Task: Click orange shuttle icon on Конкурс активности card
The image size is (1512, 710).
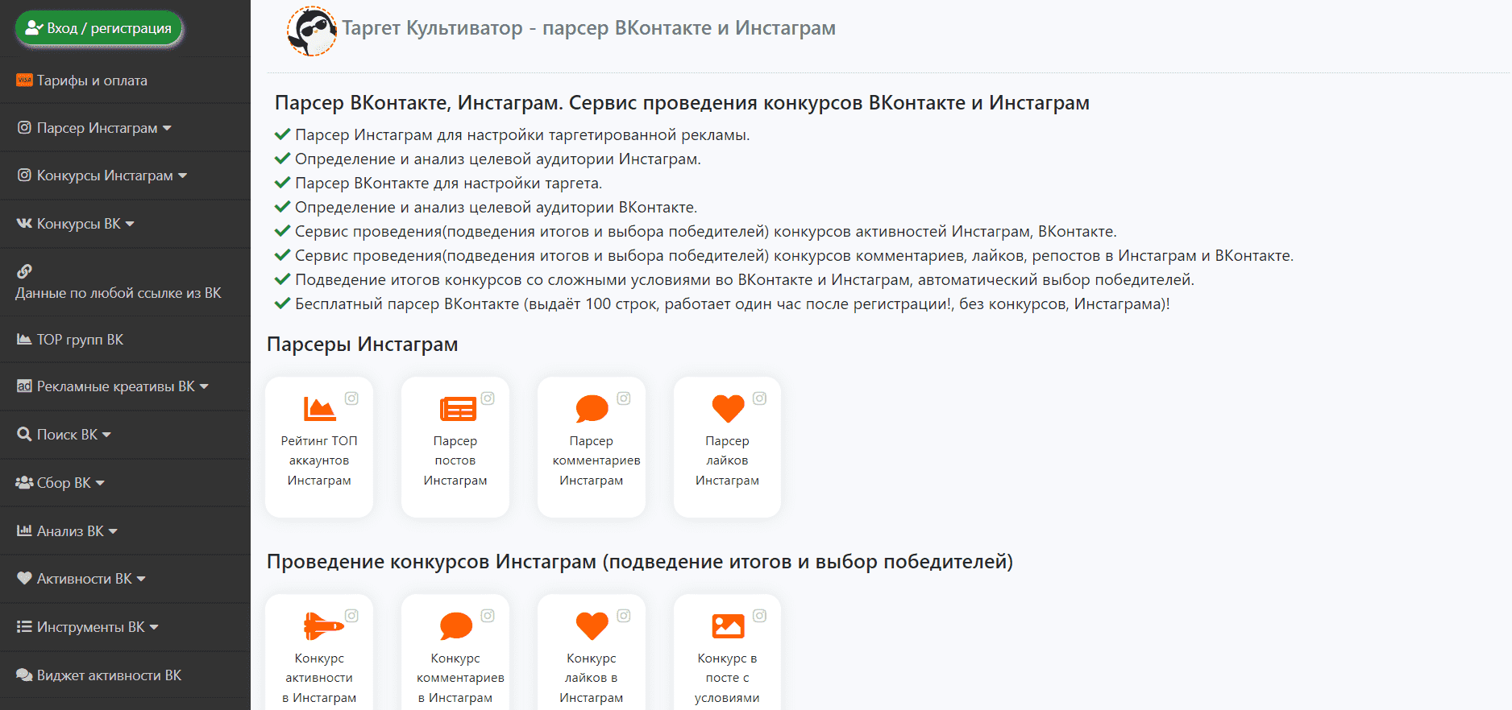Action: pos(322,625)
